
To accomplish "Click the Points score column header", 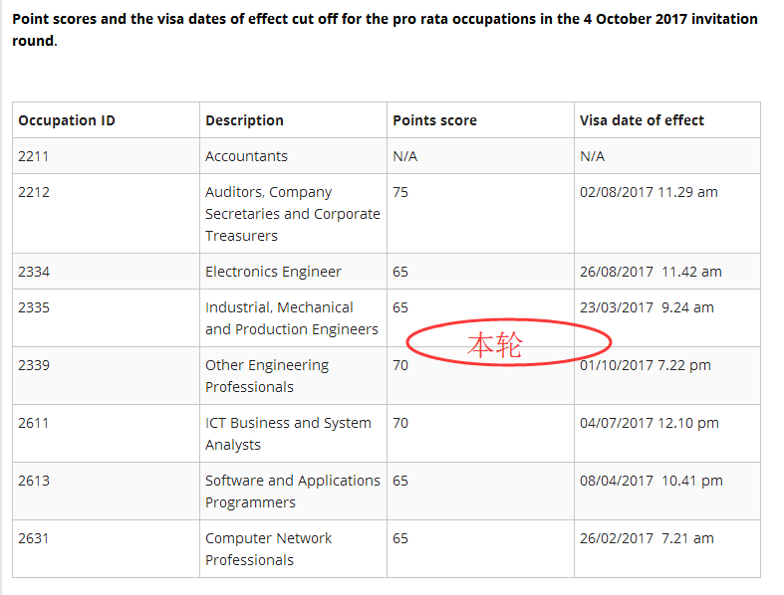I will [x=434, y=120].
